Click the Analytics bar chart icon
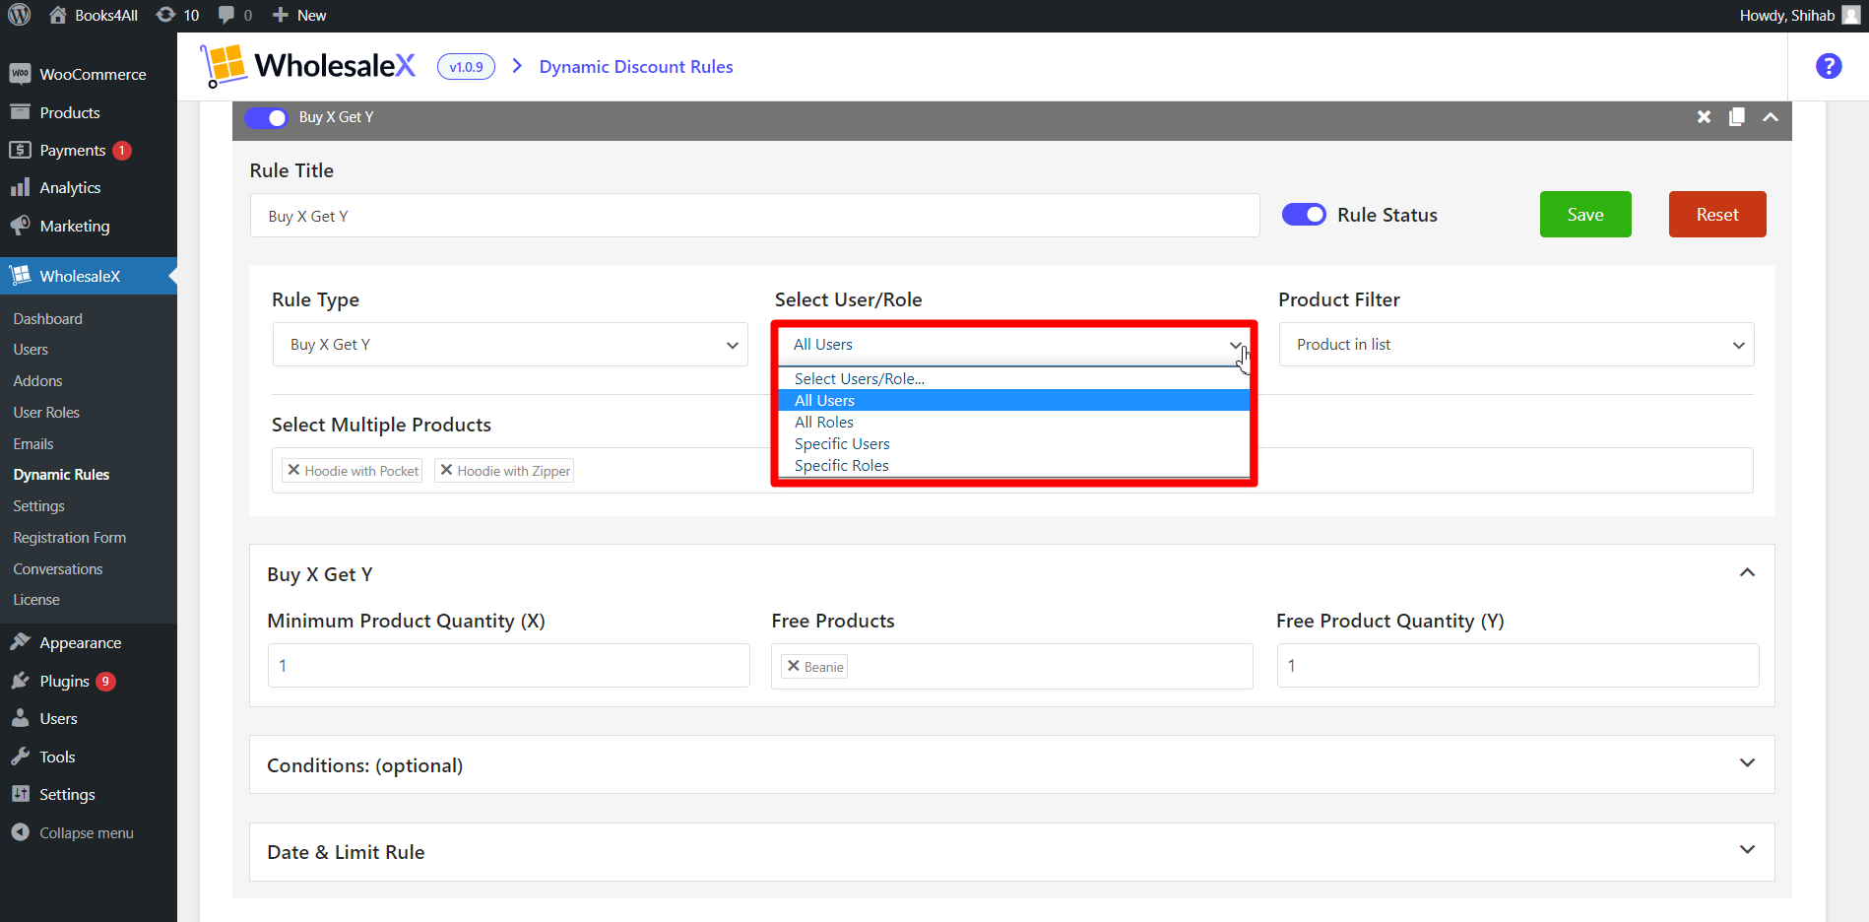 point(20,187)
